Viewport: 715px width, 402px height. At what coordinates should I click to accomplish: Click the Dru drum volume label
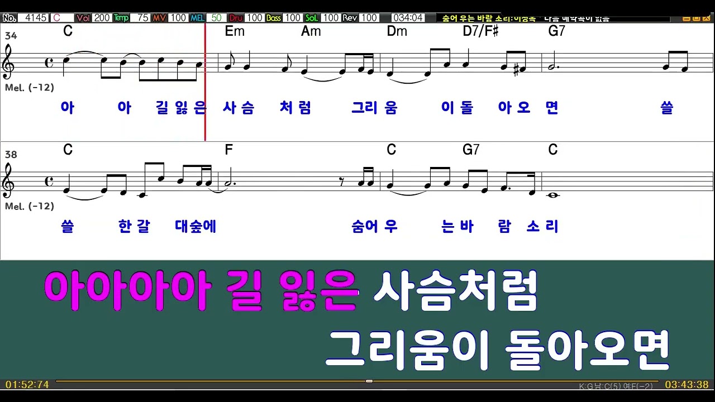(236, 18)
